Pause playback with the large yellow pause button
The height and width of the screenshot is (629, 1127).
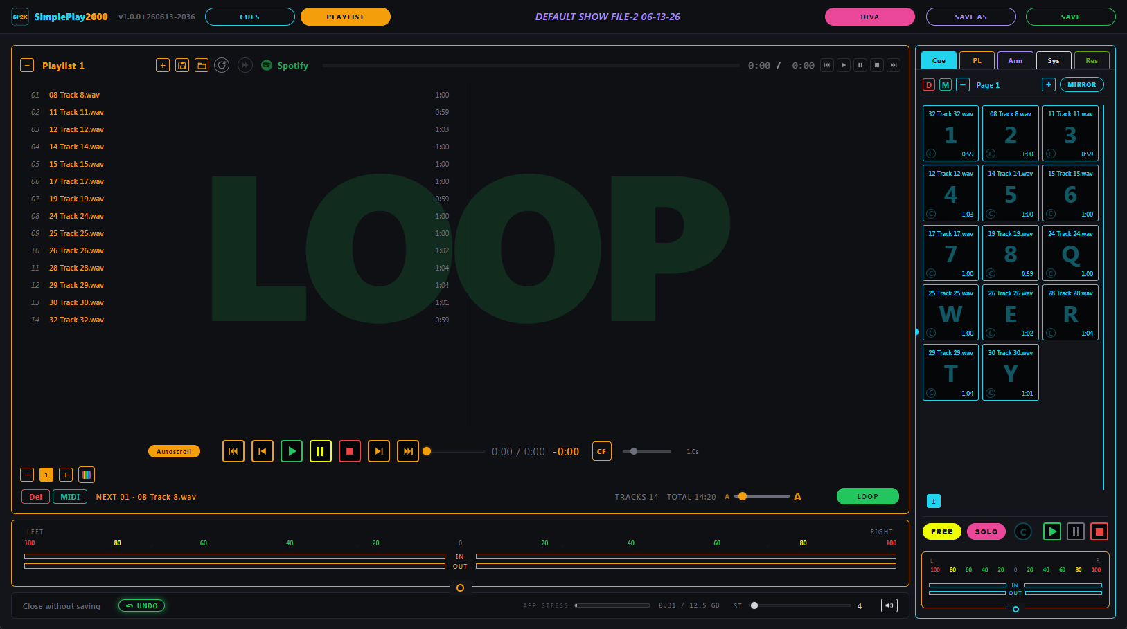(x=321, y=451)
